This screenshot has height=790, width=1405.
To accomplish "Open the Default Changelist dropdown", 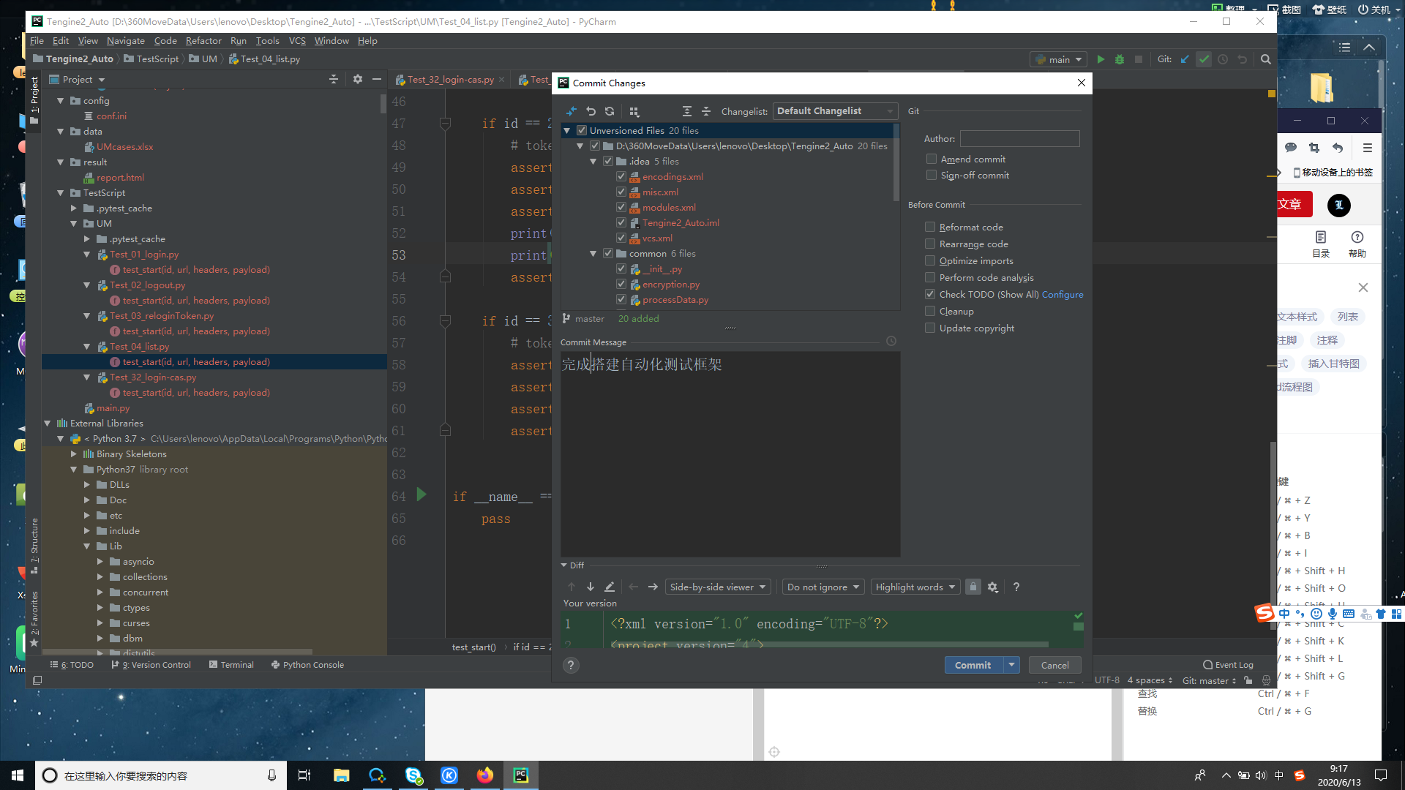I will 835,111.
